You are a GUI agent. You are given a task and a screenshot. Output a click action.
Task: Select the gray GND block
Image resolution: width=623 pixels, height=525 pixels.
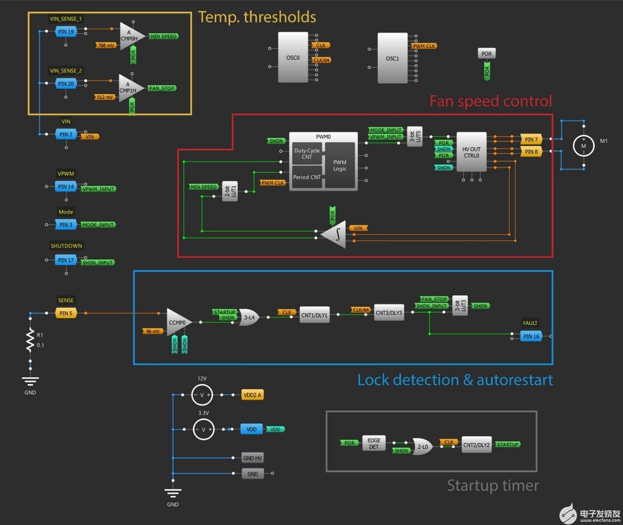tap(253, 474)
